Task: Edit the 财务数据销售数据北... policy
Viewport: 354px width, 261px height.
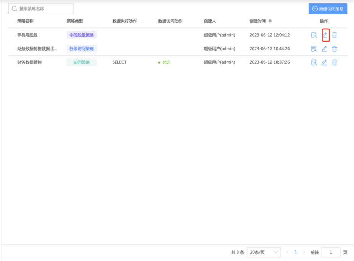Action: point(324,49)
